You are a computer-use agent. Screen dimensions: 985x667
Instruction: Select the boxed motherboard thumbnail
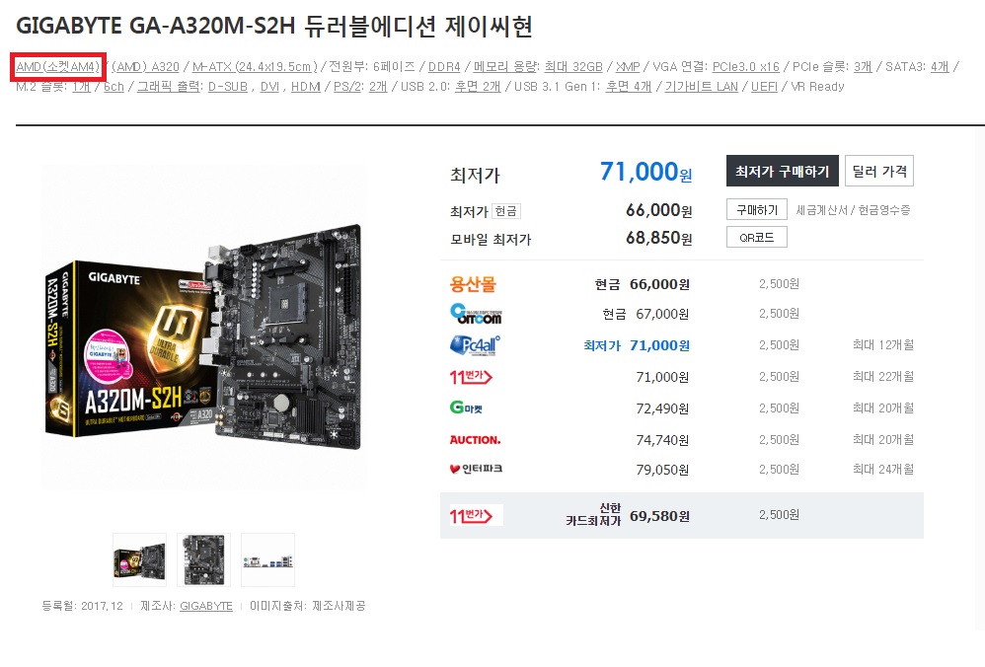[139, 560]
